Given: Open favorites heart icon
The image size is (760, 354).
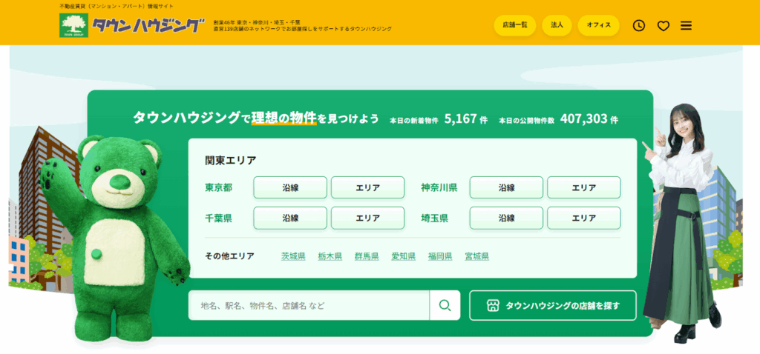Looking at the screenshot, I should tap(663, 25).
